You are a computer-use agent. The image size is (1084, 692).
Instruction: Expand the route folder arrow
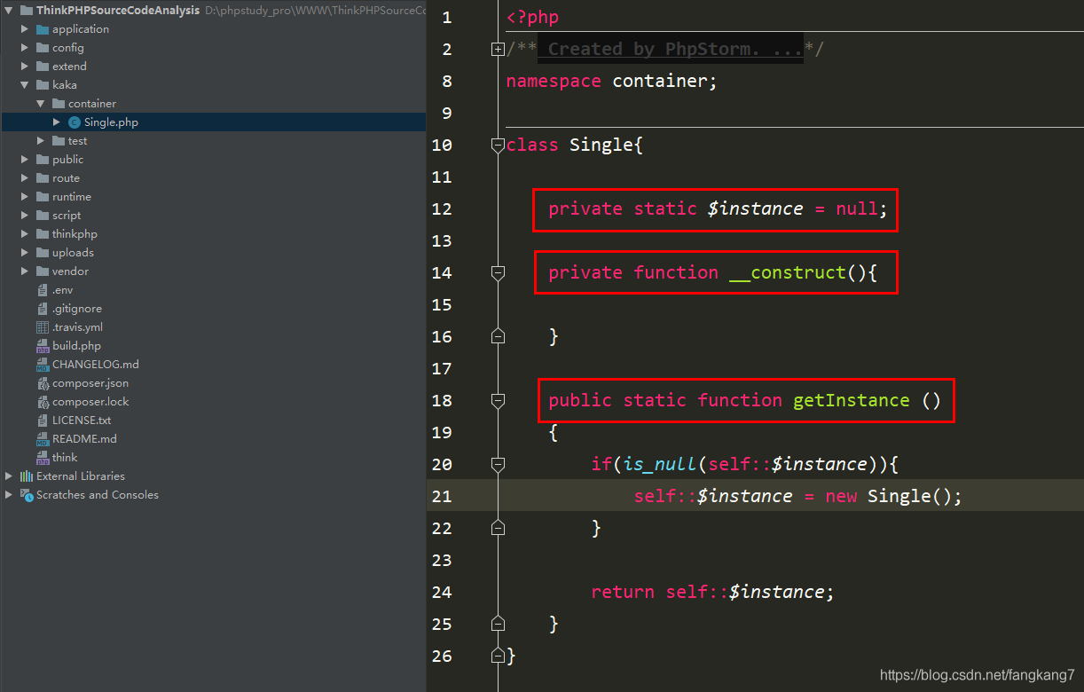pos(25,178)
